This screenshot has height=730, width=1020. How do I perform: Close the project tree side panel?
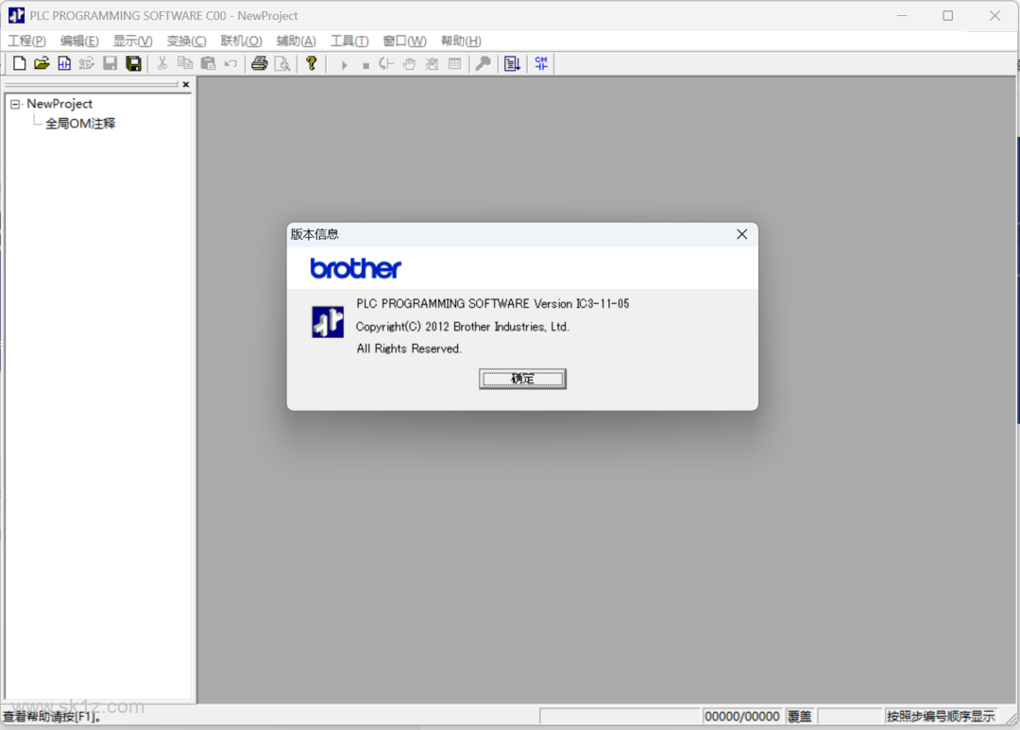click(186, 85)
